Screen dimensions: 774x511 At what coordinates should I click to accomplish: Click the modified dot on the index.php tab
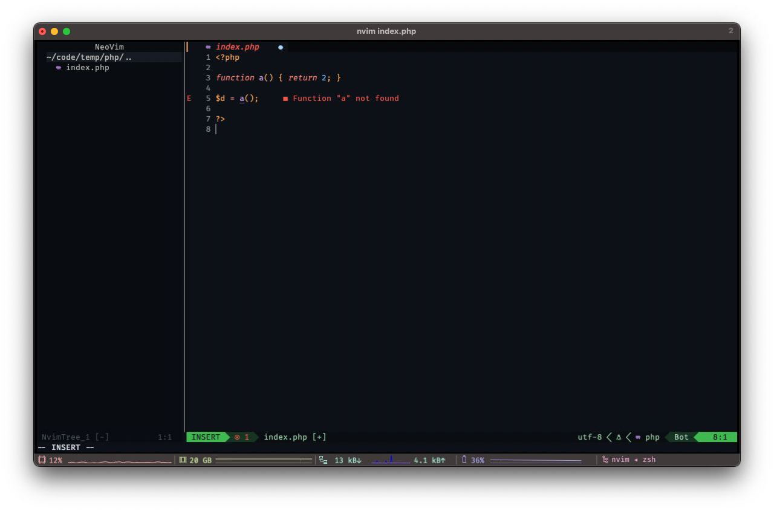pos(280,47)
